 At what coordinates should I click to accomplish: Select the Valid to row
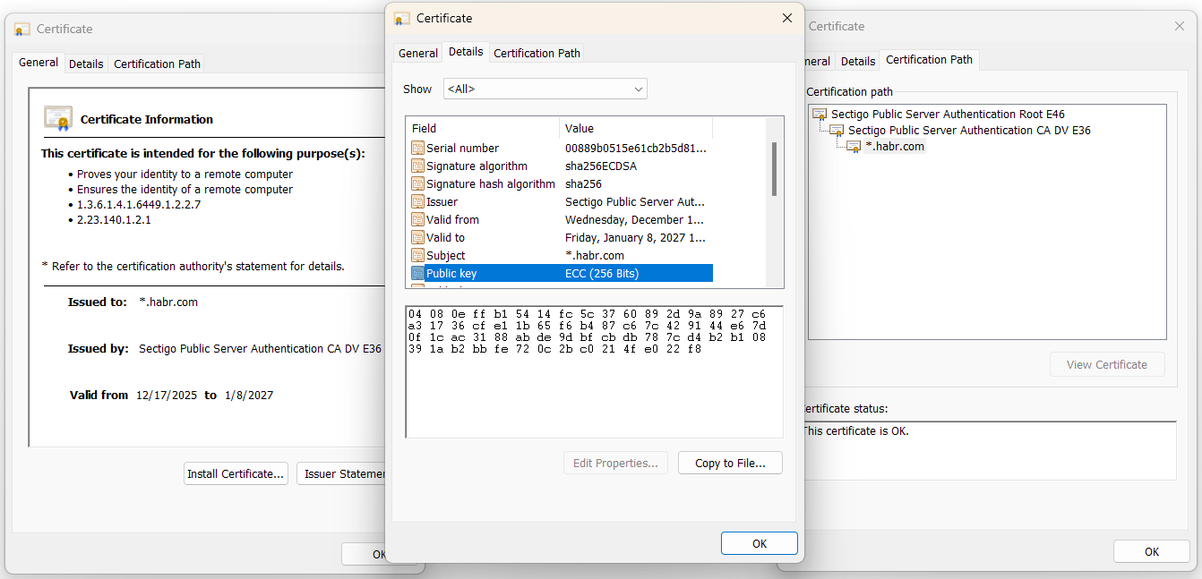point(561,238)
